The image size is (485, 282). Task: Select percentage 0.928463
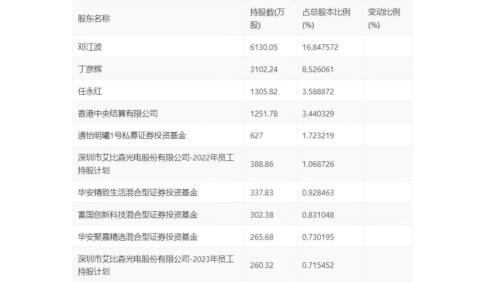[x=318, y=193]
